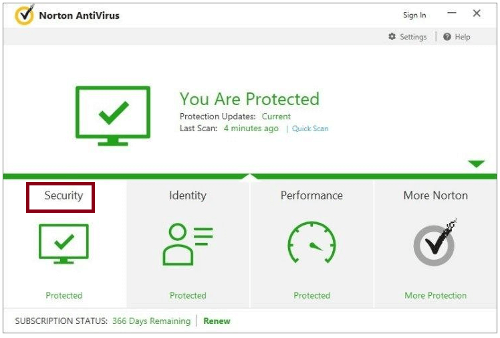Open Settings via the gear icon
The height and width of the screenshot is (338, 500).
pos(392,36)
